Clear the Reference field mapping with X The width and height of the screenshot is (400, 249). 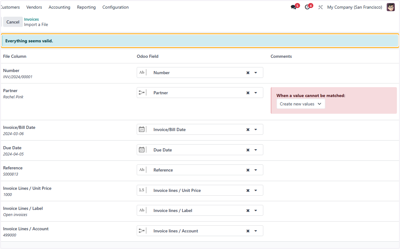(x=248, y=170)
